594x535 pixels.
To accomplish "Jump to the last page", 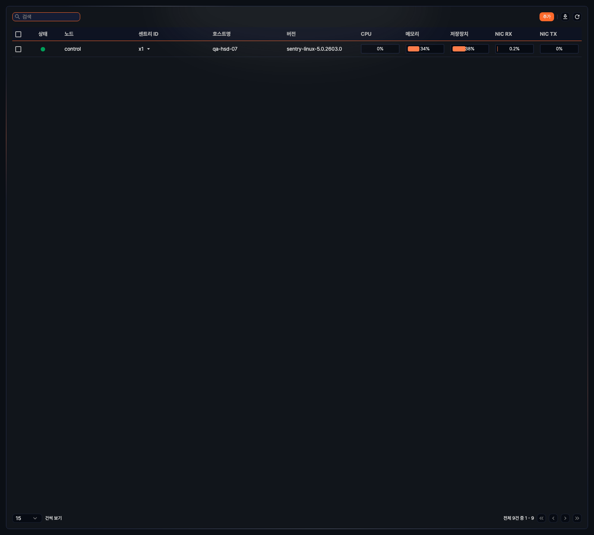I will [x=577, y=518].
